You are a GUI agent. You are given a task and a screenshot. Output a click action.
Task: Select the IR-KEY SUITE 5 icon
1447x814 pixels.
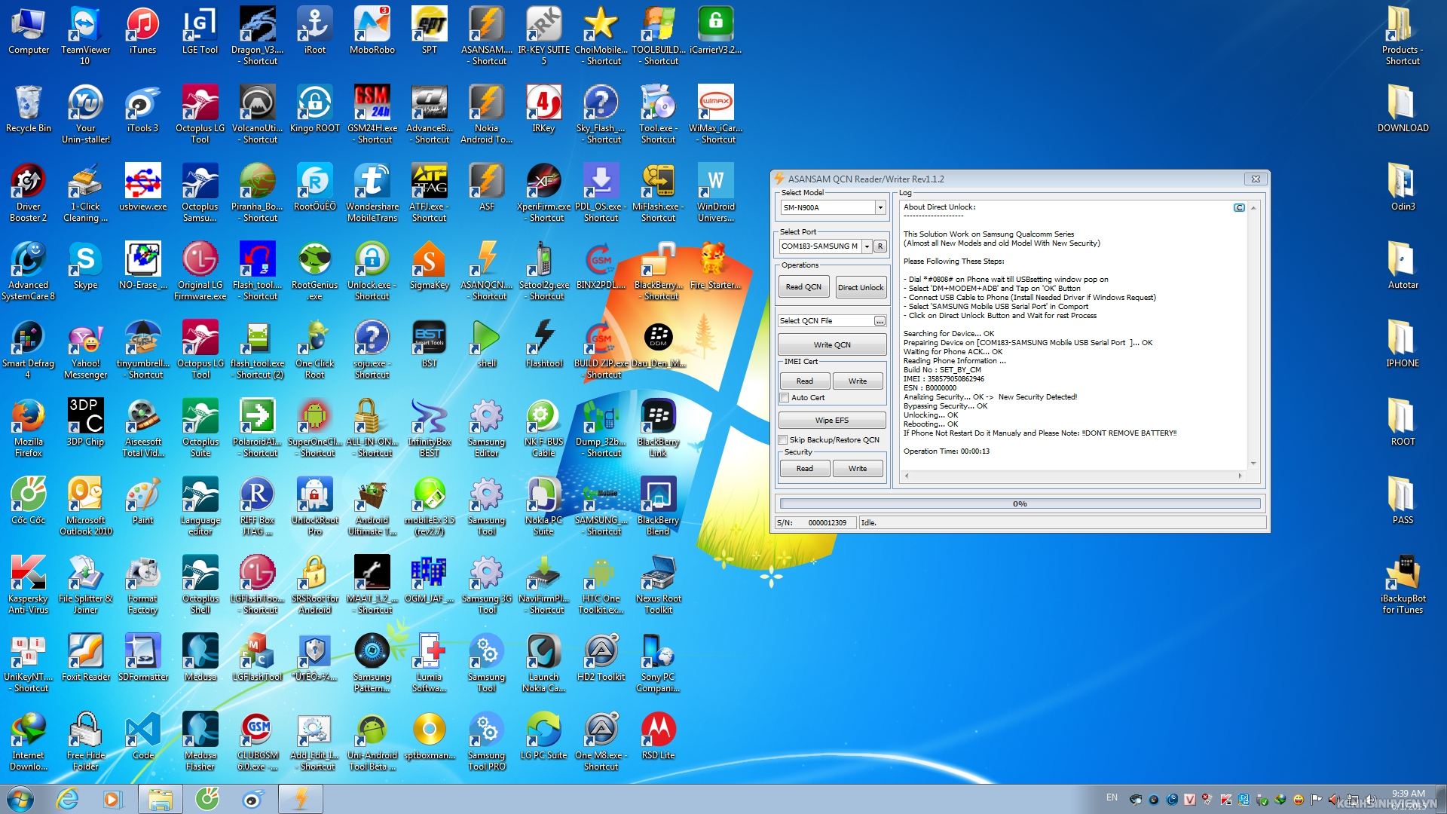point(544,35)
